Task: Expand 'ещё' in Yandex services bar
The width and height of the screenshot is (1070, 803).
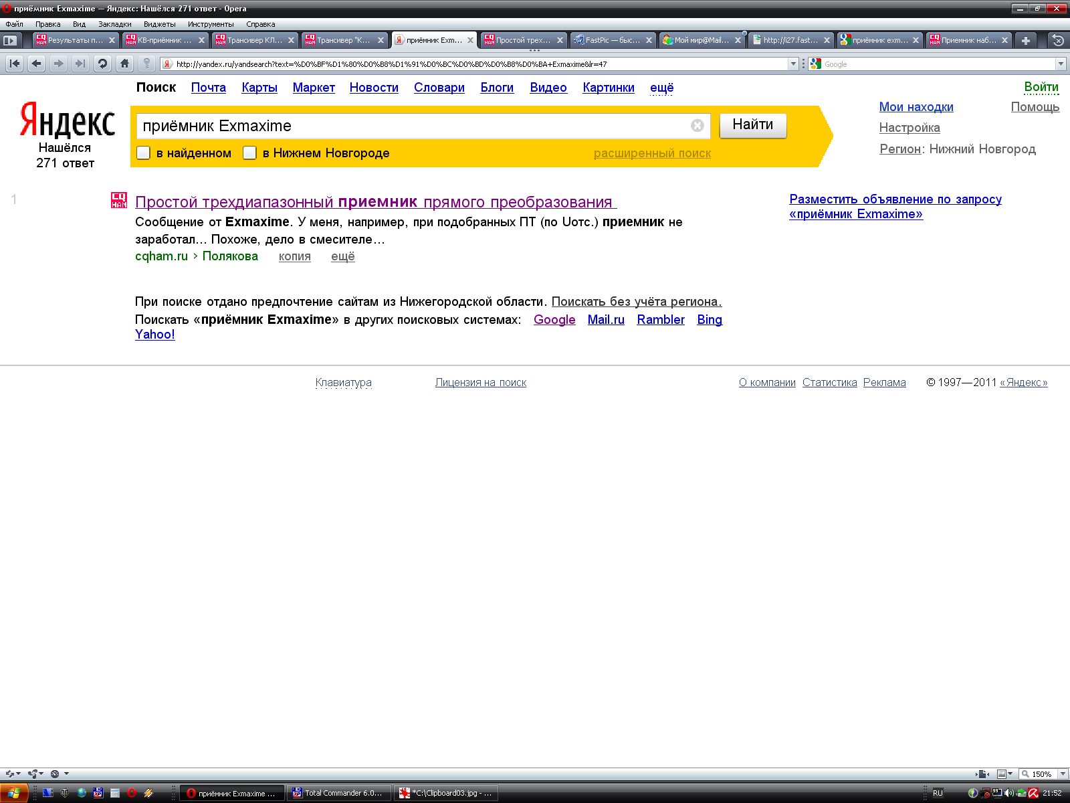Action: [x=662, y=87]
